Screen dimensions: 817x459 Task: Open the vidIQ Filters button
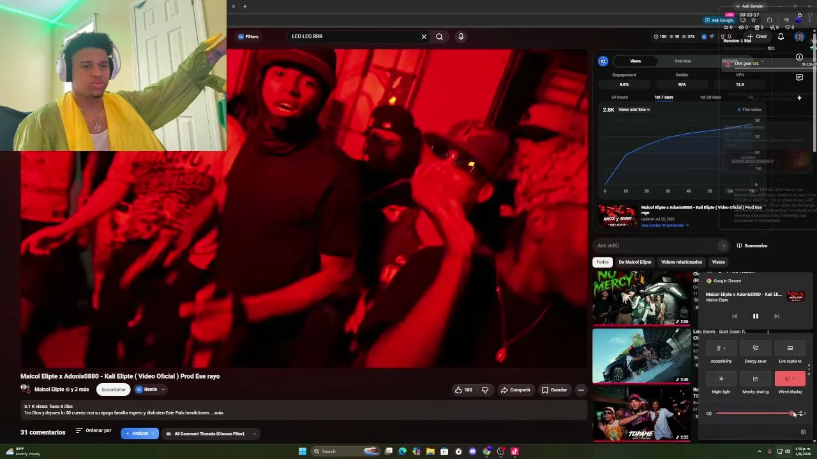pyautogui.click(x=248, y=36)
